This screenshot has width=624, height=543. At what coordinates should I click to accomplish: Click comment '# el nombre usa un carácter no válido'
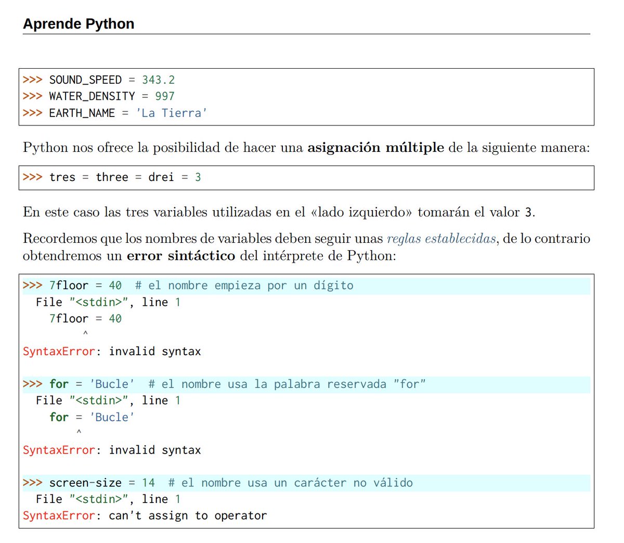[x=291, y=483]
